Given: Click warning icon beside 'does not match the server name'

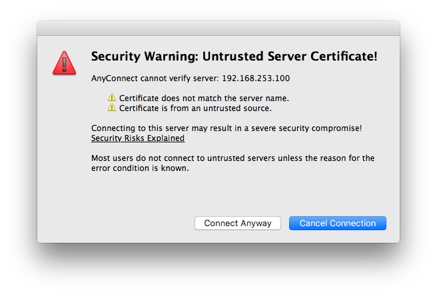Looking at the screenshot, I should click(112, 97).
